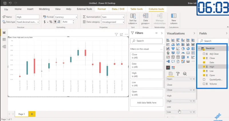Select the Decomposition tree visualization
Screen dimensions: 229x121
(168, 61)
